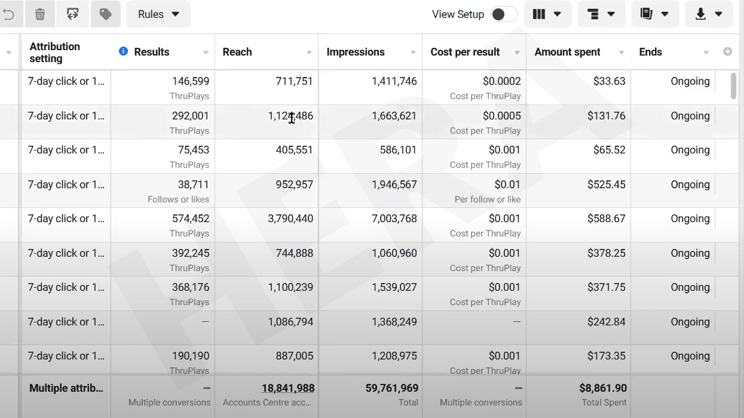The width and height of the screenshot is (744, 418).
Task: Click the cost per result $0.0002
Action: pos(502,81)
